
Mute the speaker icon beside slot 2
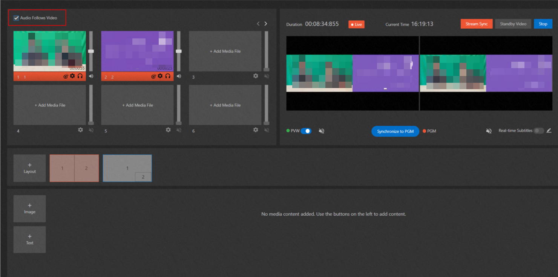click(179, 76)
